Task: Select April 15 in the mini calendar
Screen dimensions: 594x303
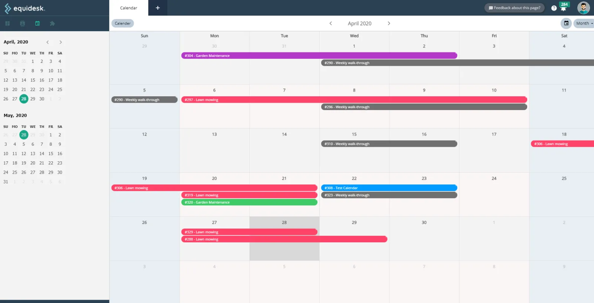Action: [33, 80]
